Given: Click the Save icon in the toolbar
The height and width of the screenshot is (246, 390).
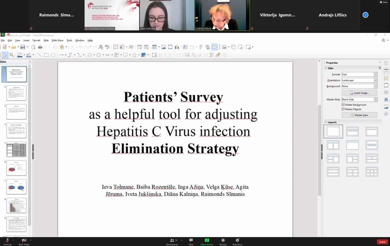Looking at the screenshot, I should [x=22, y=47].
